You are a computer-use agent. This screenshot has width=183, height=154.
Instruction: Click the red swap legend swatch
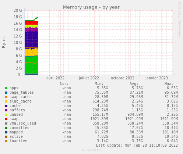pyautogui.click(x=6, y=119)
